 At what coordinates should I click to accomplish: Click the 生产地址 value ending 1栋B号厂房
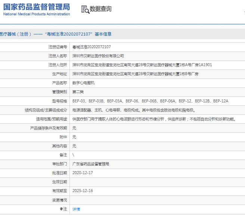coord(135,74)
